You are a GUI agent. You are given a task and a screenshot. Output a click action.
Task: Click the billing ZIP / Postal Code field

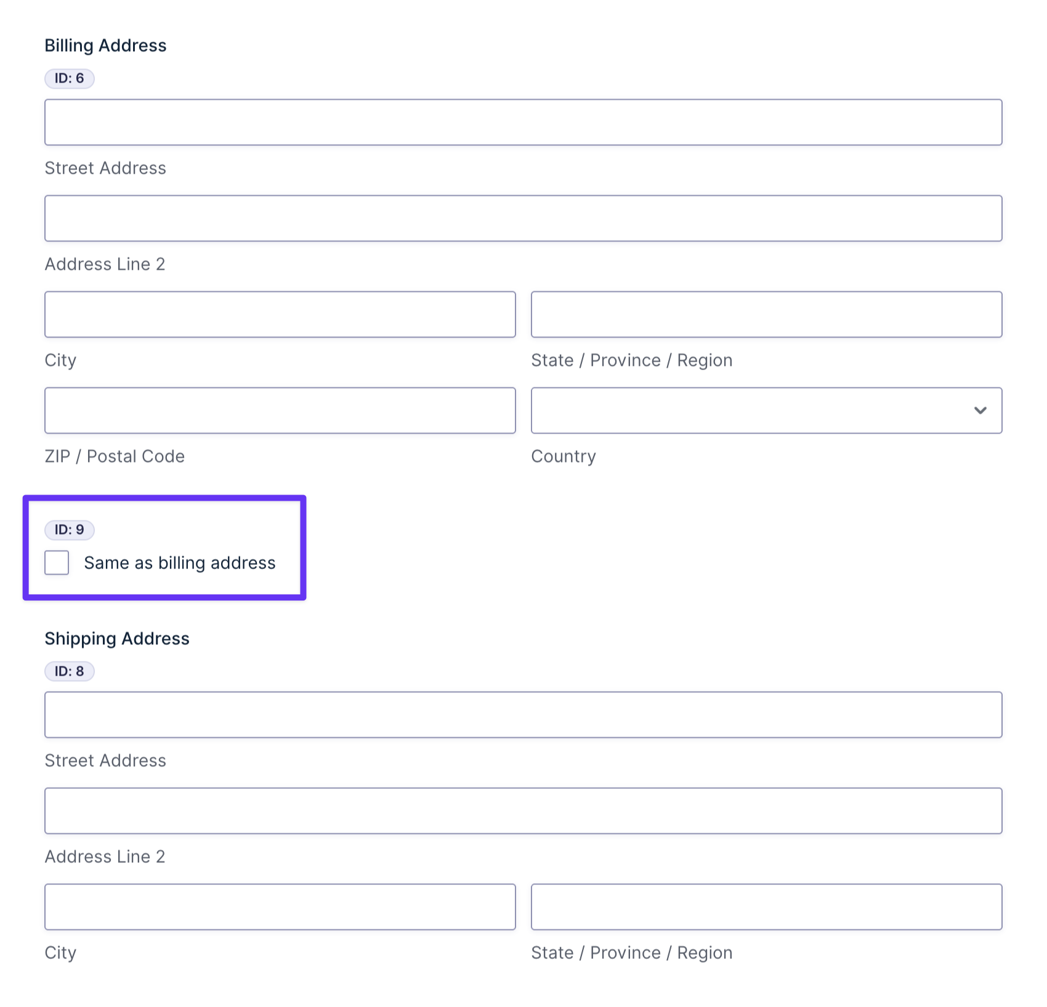280,410
